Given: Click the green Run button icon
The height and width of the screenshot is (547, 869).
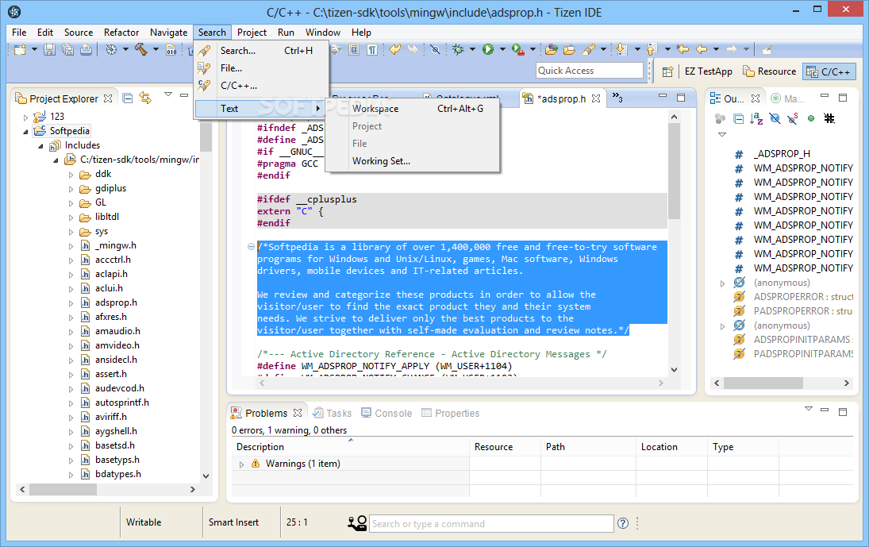Looking at the screenshot, I should (488, 50).
